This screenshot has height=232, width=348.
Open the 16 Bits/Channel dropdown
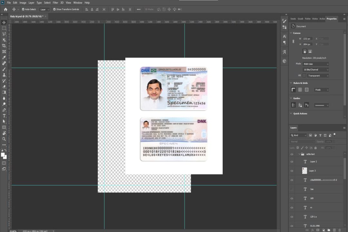[x=315, y=70]
